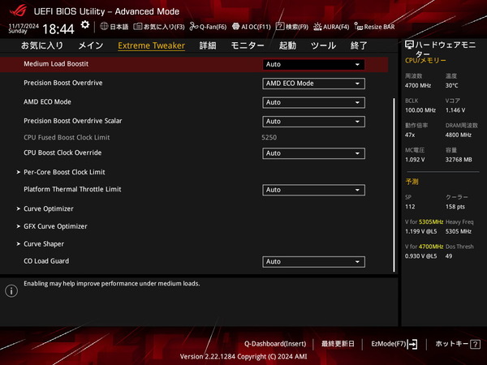487x365 pixels.
Task: Switch to モニター tab
Action: tap(248, 45)
